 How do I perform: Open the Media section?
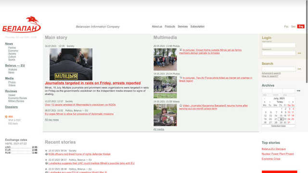[9, 78]
